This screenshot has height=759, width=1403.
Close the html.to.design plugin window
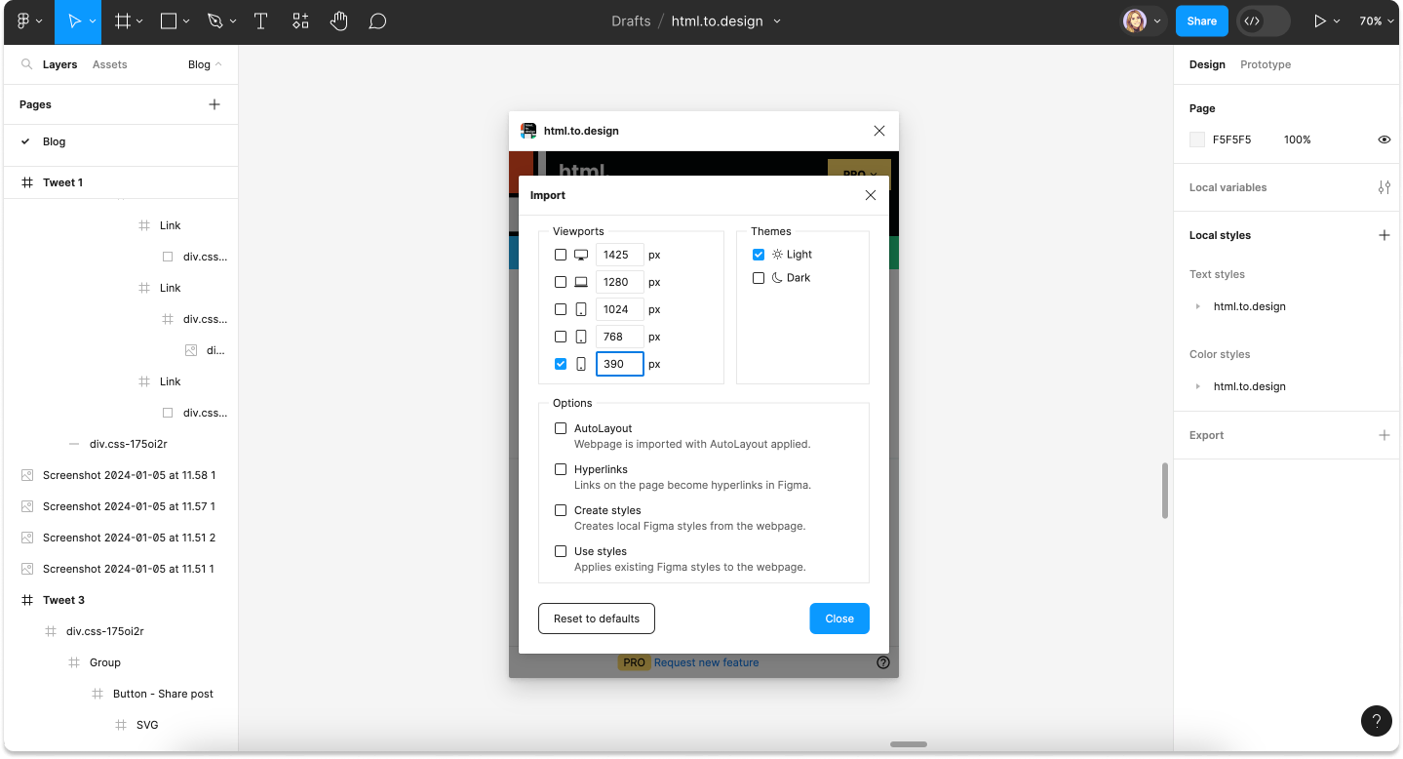(x=879, y=131)
